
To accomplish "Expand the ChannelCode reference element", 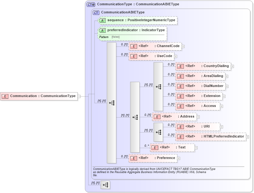I will pyautogui.click(x=183, y=46).
